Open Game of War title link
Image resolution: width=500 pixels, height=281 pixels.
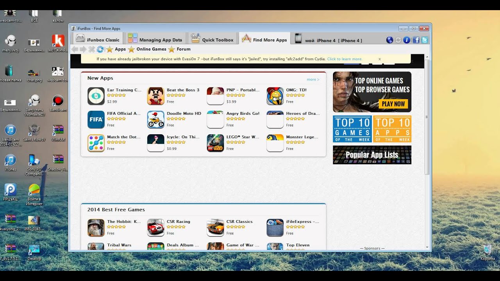pyautogui.click(x=243, y=245)
